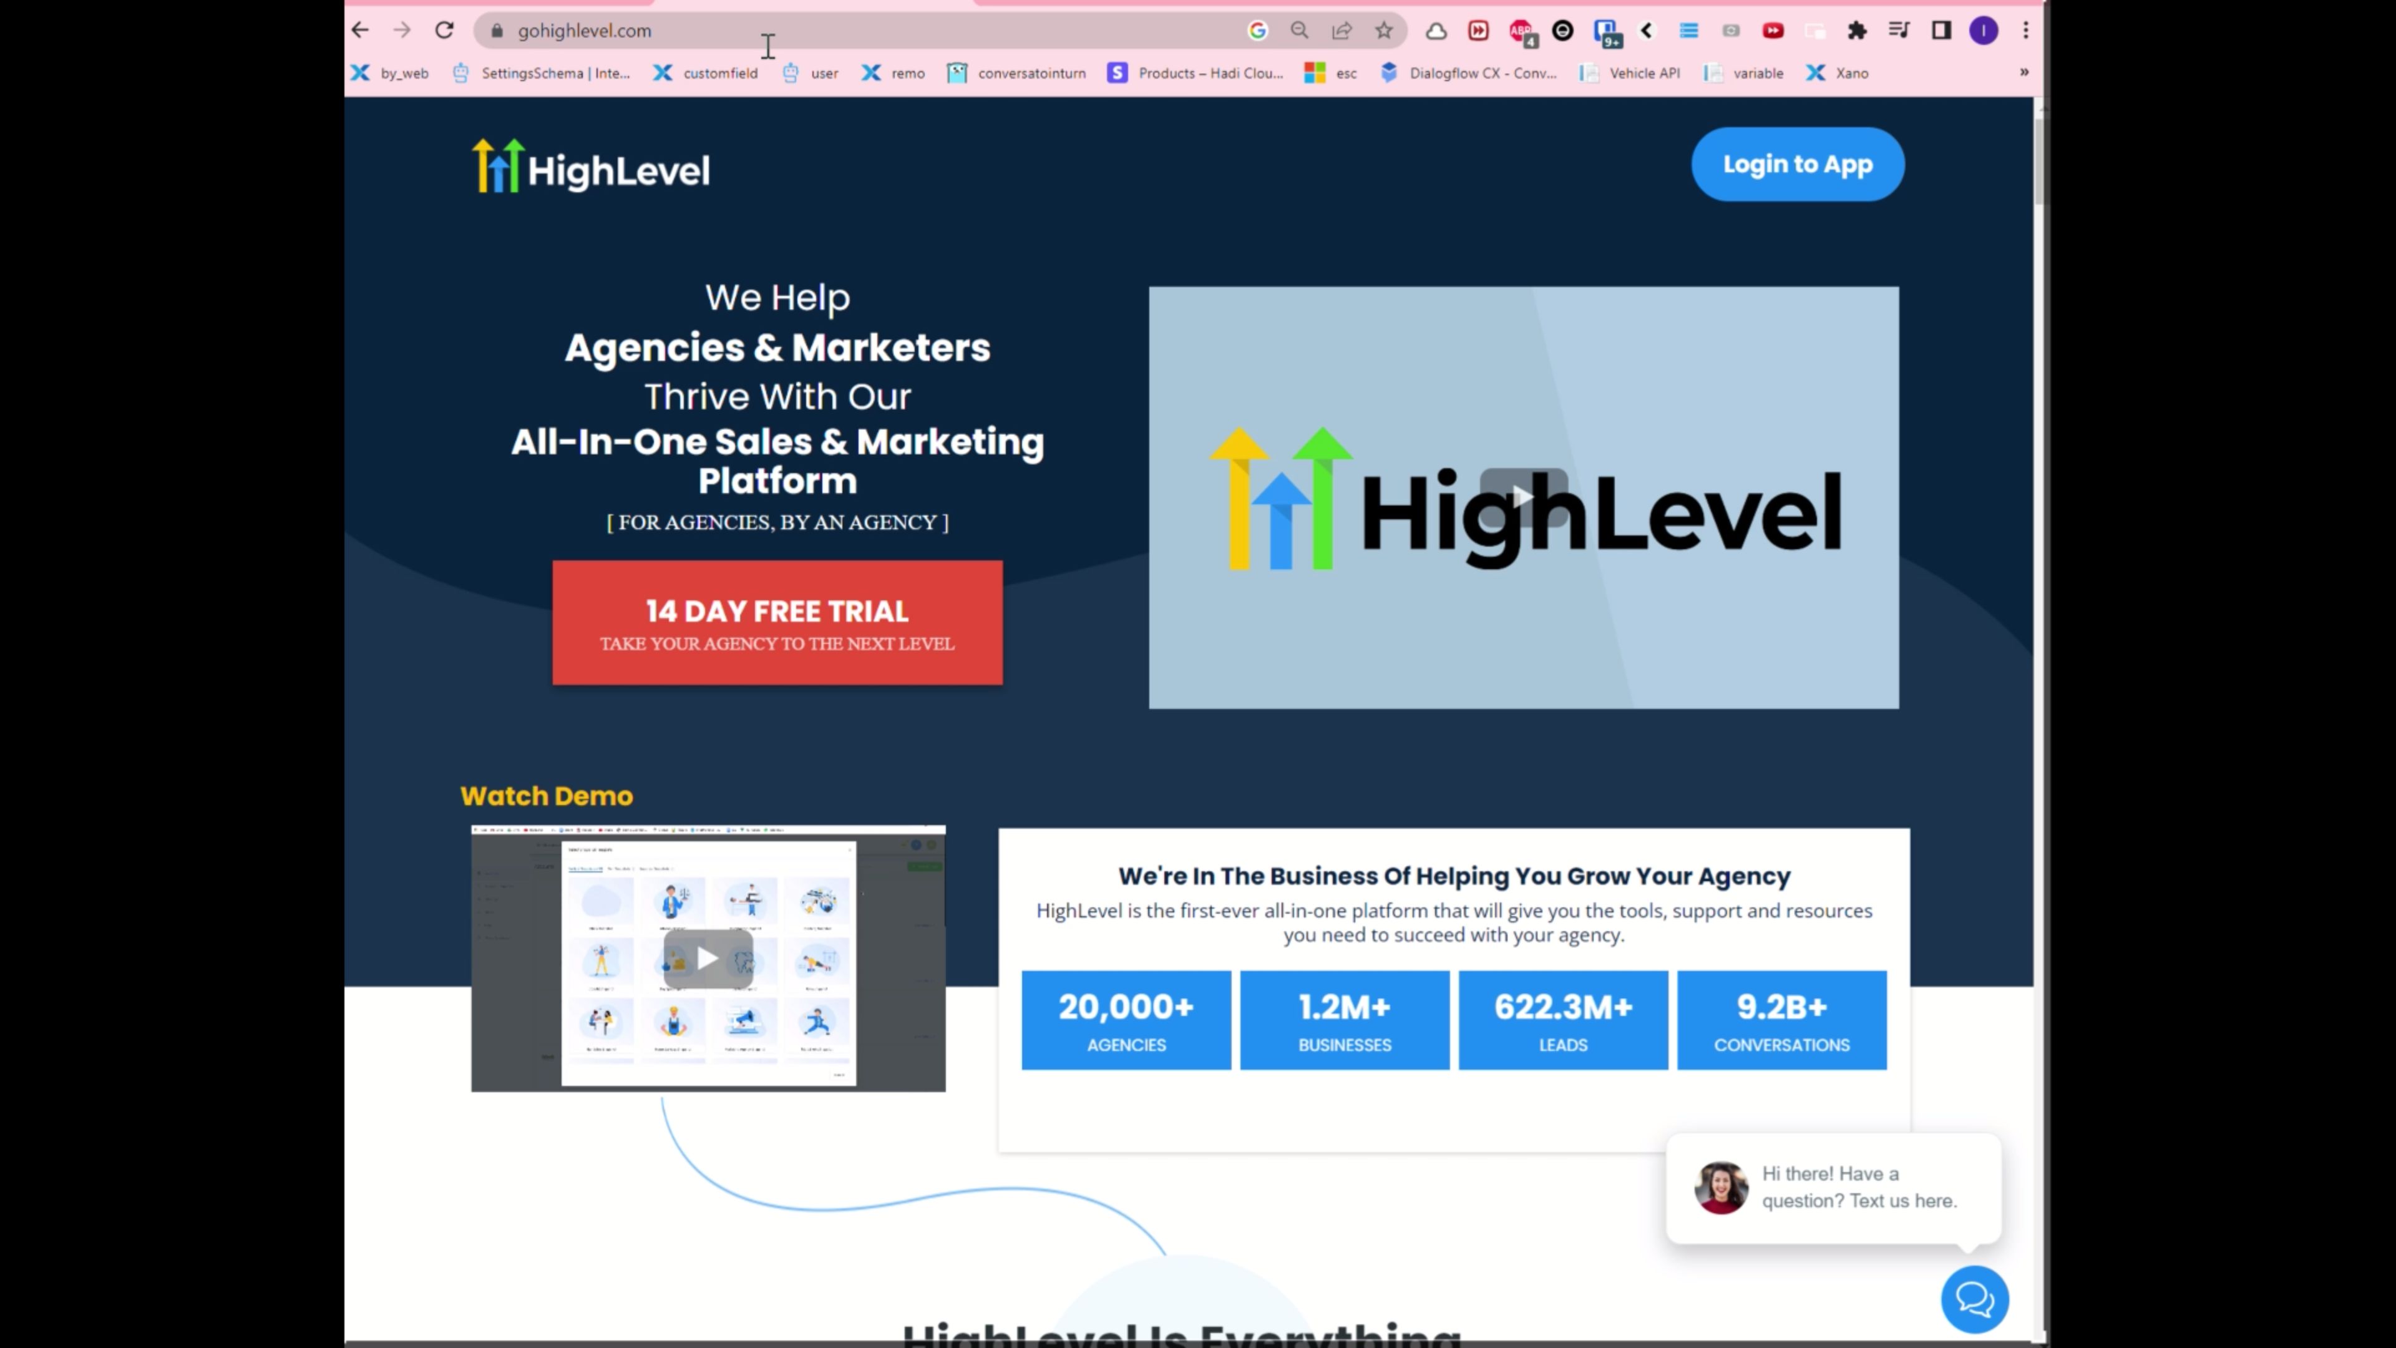Click the bookmark star in address bar
Viewport: 2396px width, 1348px height.
coord(1383,31)
